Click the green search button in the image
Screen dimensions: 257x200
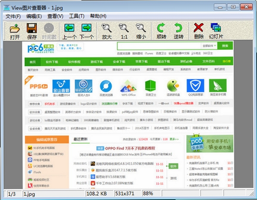(x=225, y=46)
